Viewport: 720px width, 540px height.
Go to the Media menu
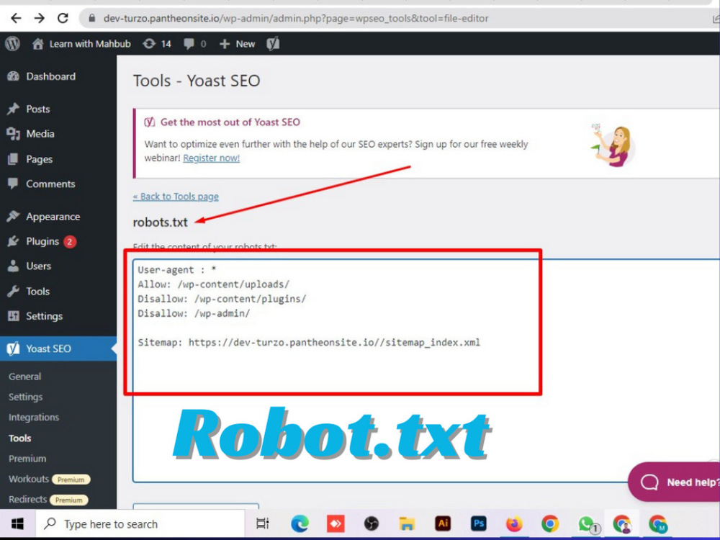coord(40,134)
